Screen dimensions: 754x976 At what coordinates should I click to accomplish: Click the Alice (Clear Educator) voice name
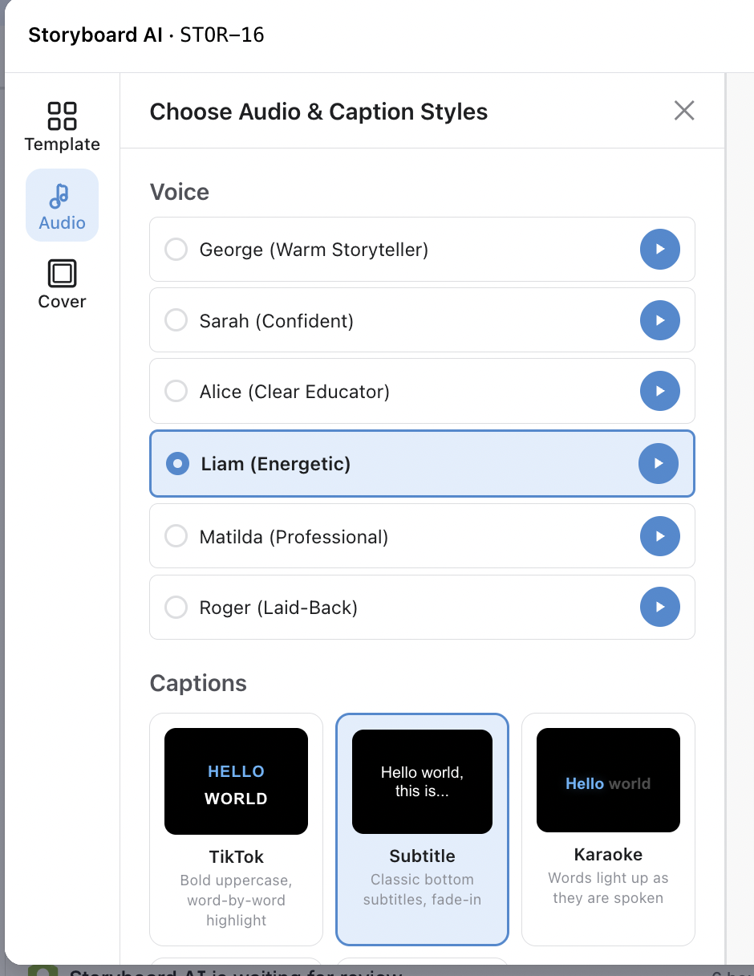tap(294, 392)
